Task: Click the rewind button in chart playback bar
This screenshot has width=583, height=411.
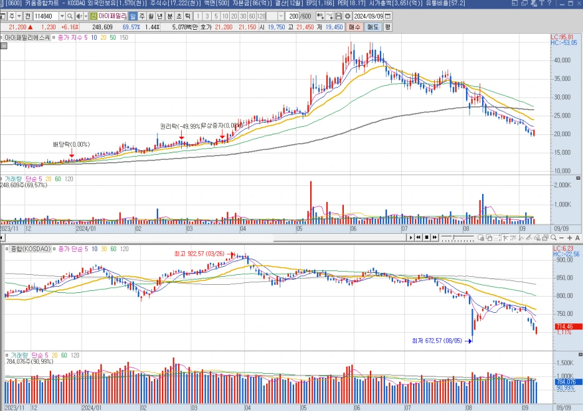Action: point(419,238)
